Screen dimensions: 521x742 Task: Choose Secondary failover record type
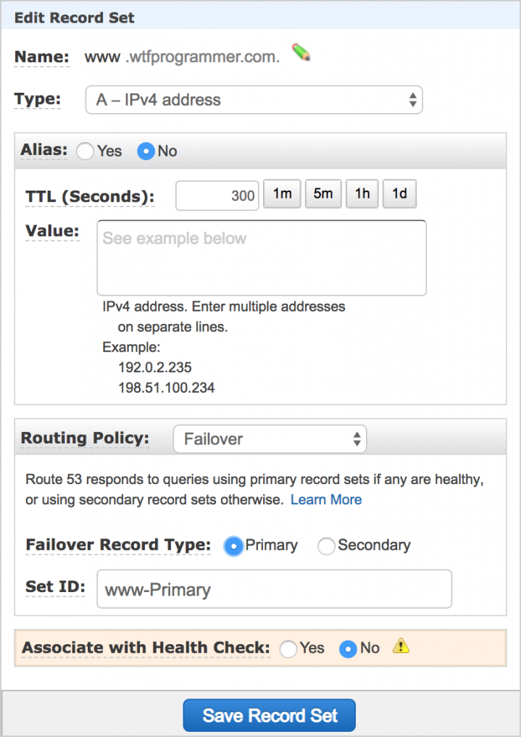[x=327, y=546]
